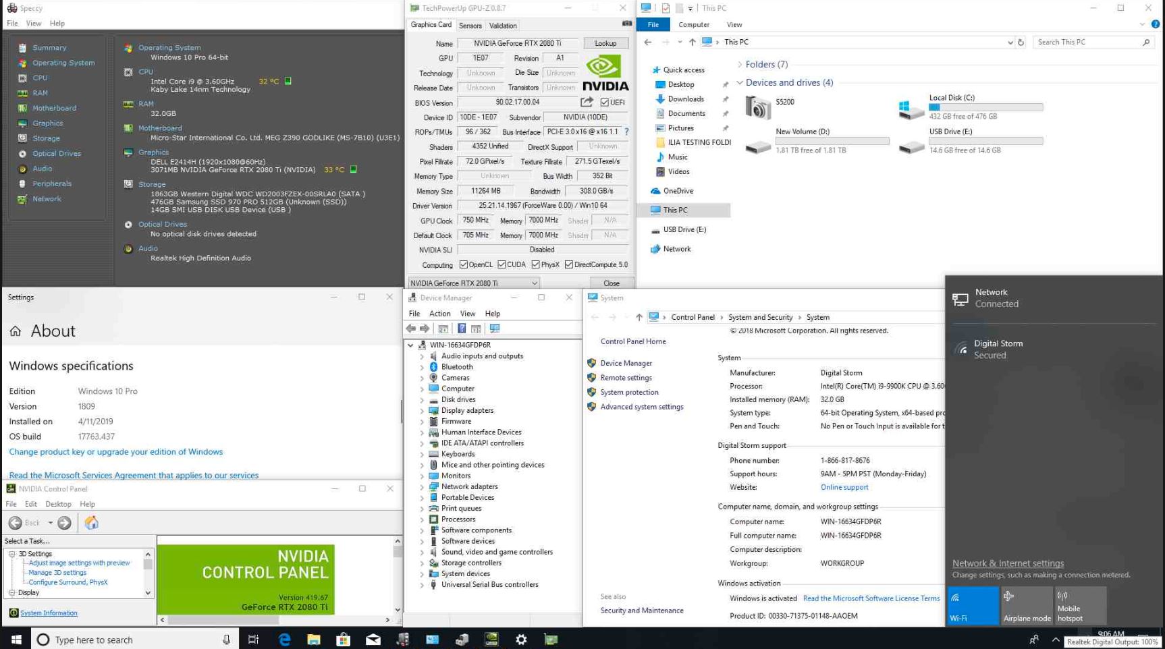The height and width of the screenshot is (649, 1165).
Task: Click the Lookup button in GPU-Z
Action: click(605, 43)
